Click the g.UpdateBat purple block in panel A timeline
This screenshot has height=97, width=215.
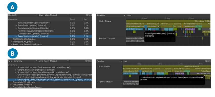point(190,29)
